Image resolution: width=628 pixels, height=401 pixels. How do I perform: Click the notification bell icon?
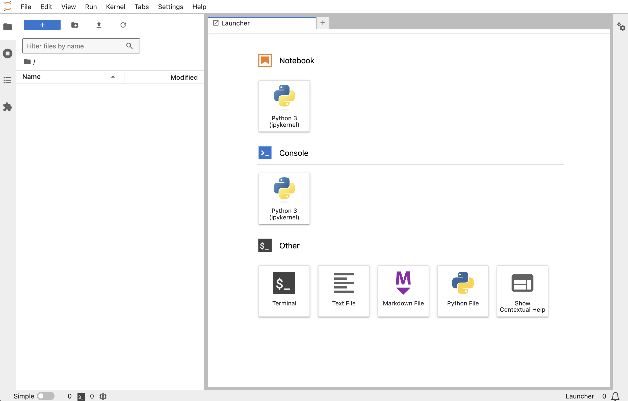point(615,396)
